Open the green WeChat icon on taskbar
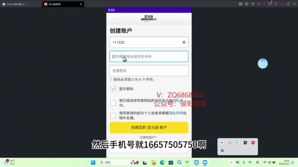 pos(188,162)
